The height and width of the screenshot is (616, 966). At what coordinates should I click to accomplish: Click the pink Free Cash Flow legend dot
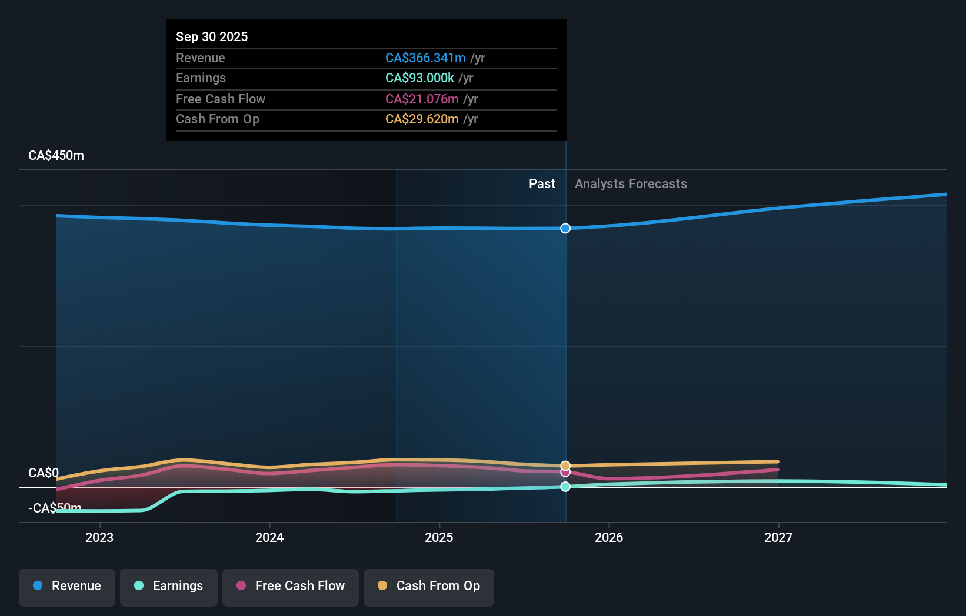click(241, 586)
